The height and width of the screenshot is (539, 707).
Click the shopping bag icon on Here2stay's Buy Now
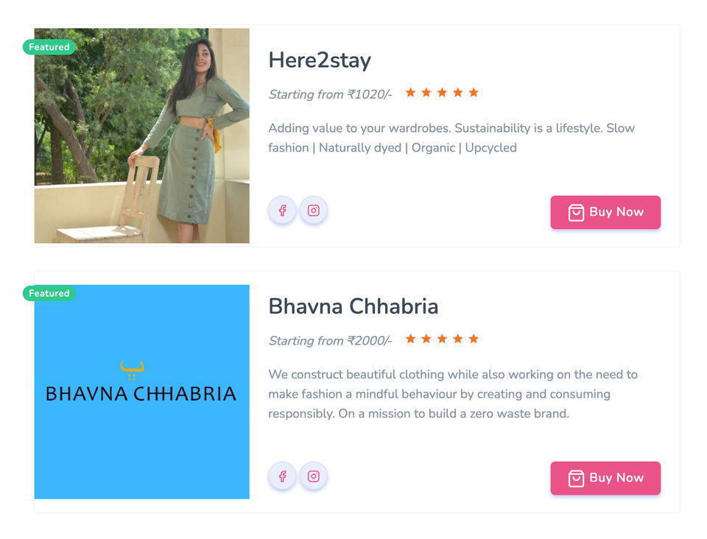coord(576,213)
